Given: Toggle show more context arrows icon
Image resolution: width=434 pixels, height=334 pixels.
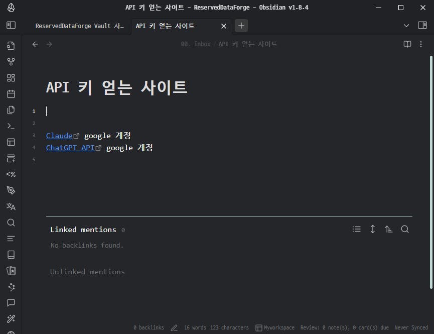Looking at the screenshot, I should pyautogui.click(x=373, y=229).
